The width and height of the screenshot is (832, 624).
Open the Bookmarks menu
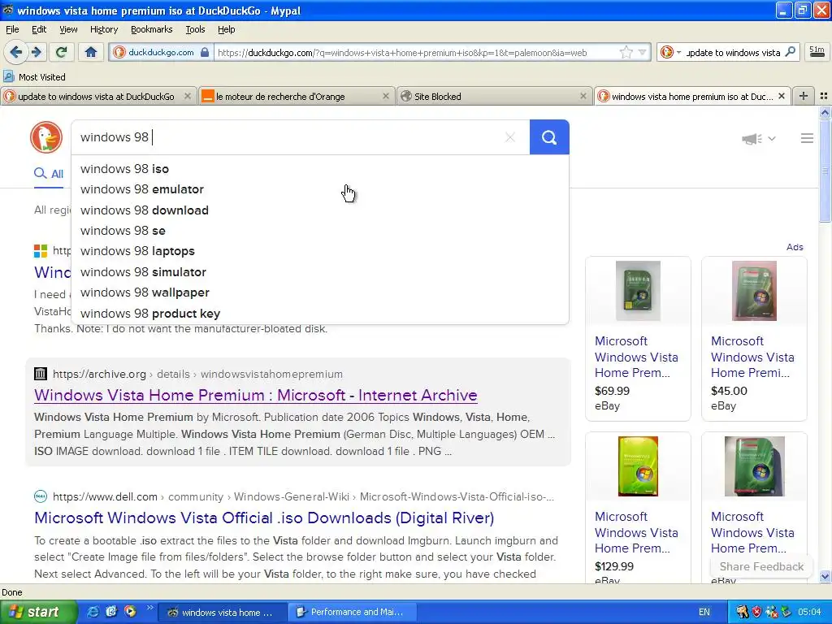[x=151, y=29]
